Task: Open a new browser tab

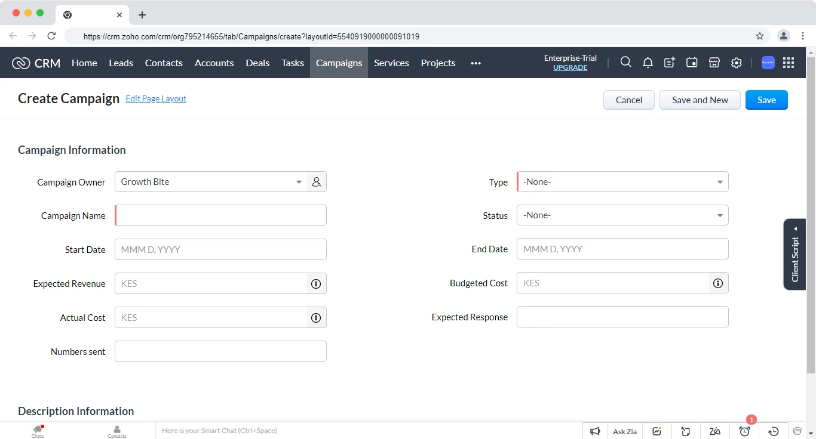Action: [142, 14]
